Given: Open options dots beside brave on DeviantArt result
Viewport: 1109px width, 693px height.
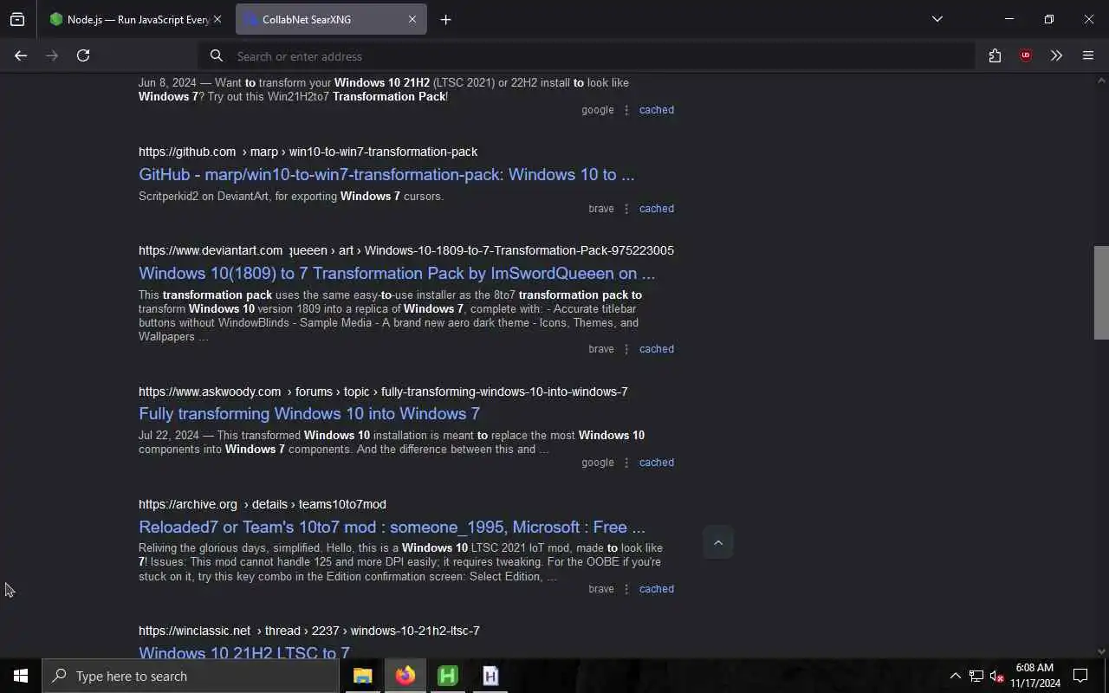Looking at the screenshot, I should point(626,349).
